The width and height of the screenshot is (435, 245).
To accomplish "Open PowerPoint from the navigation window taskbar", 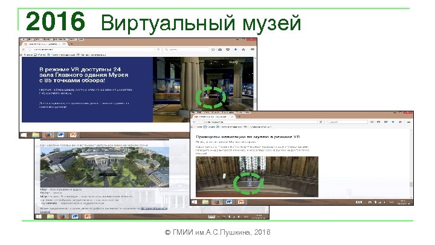I will coord(241,202).
